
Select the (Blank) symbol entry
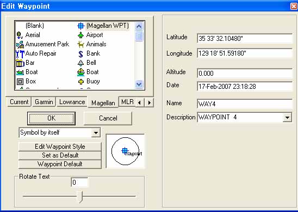click(x=35, y=26)
